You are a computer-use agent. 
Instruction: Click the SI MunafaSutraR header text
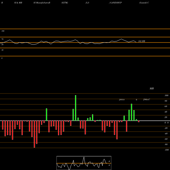coord(42,3)
